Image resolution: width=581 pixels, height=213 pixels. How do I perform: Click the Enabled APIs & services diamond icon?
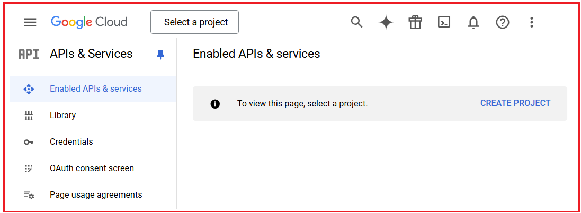(29, 89)
